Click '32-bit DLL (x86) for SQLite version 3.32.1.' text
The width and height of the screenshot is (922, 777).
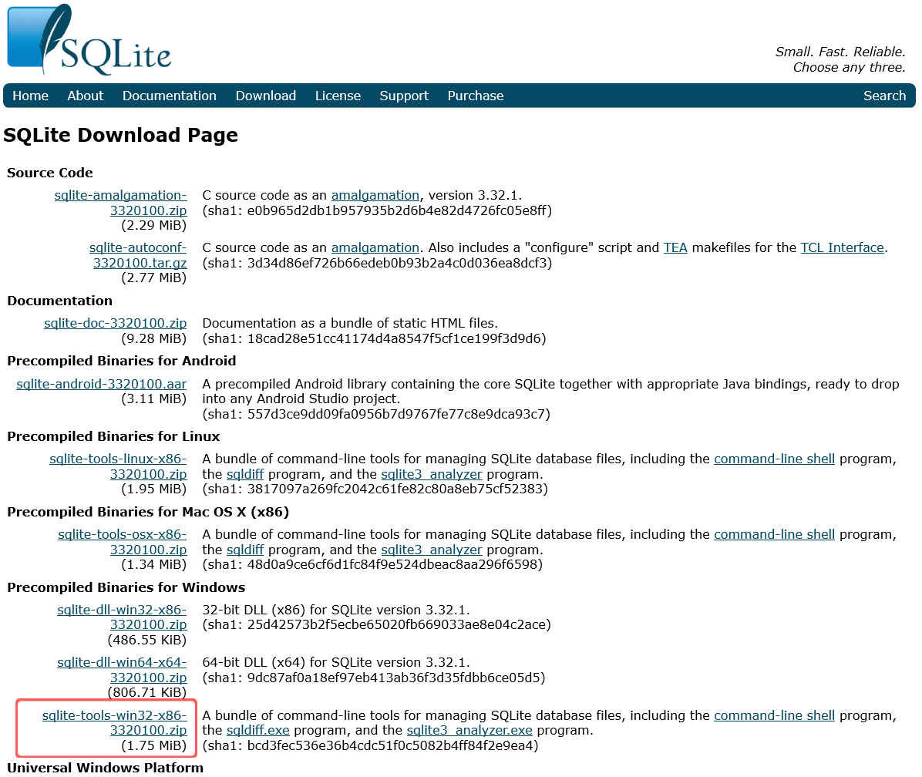pos(336,610)
